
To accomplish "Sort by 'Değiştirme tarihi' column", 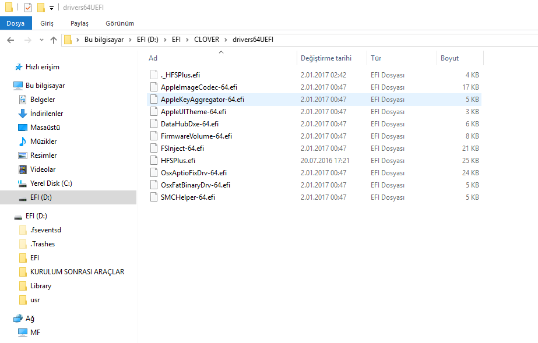I will click(332, 58).
